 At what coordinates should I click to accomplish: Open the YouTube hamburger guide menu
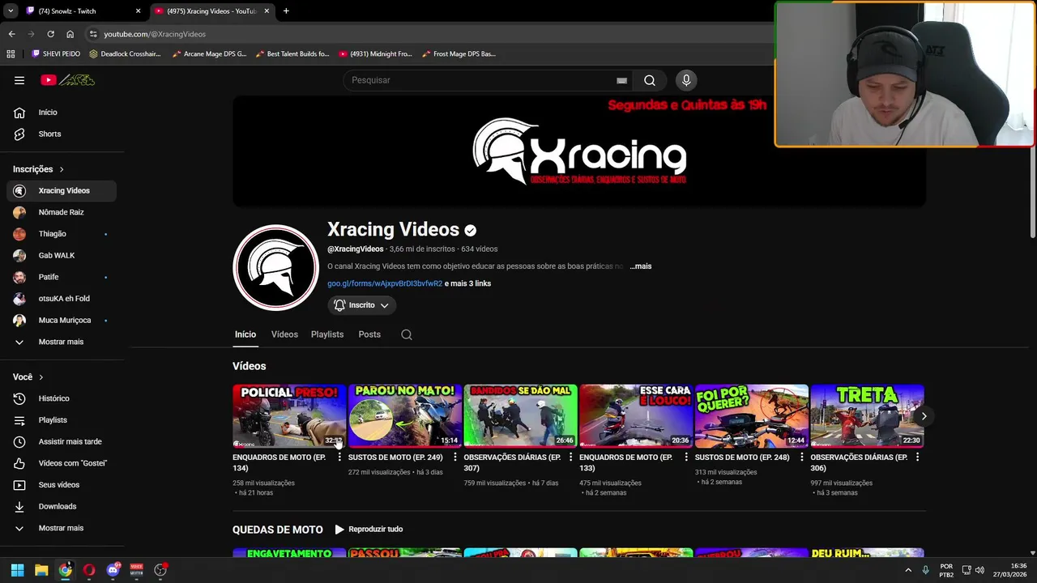click(19, 80)
